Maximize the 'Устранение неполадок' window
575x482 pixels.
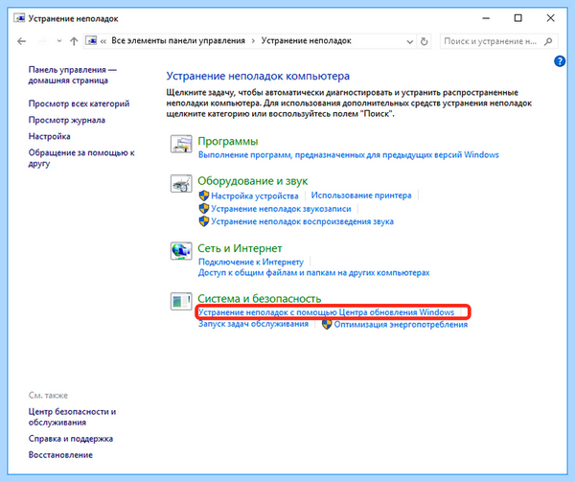click(518, 18)
